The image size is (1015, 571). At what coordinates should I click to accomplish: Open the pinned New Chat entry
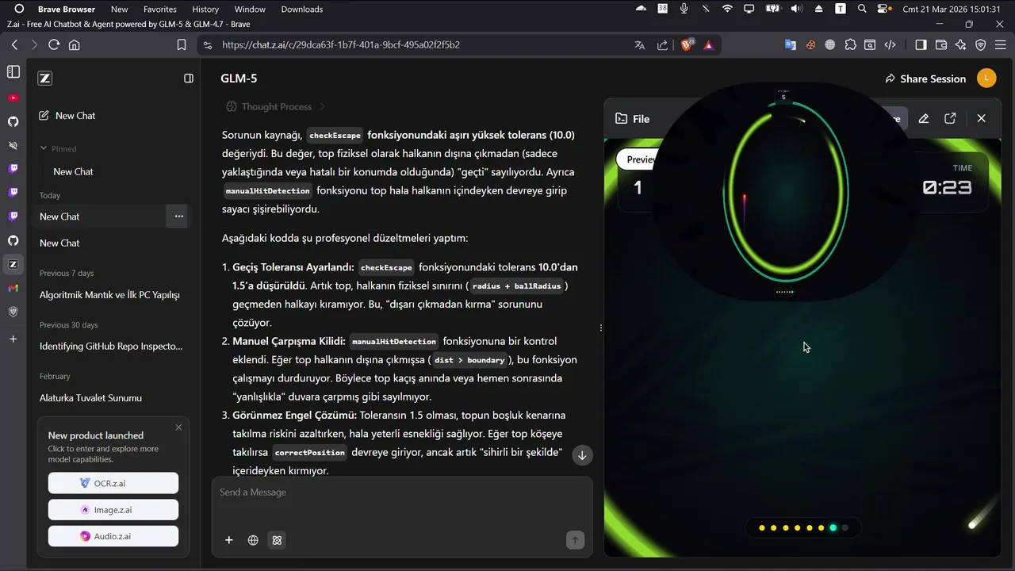pos(73,171)
